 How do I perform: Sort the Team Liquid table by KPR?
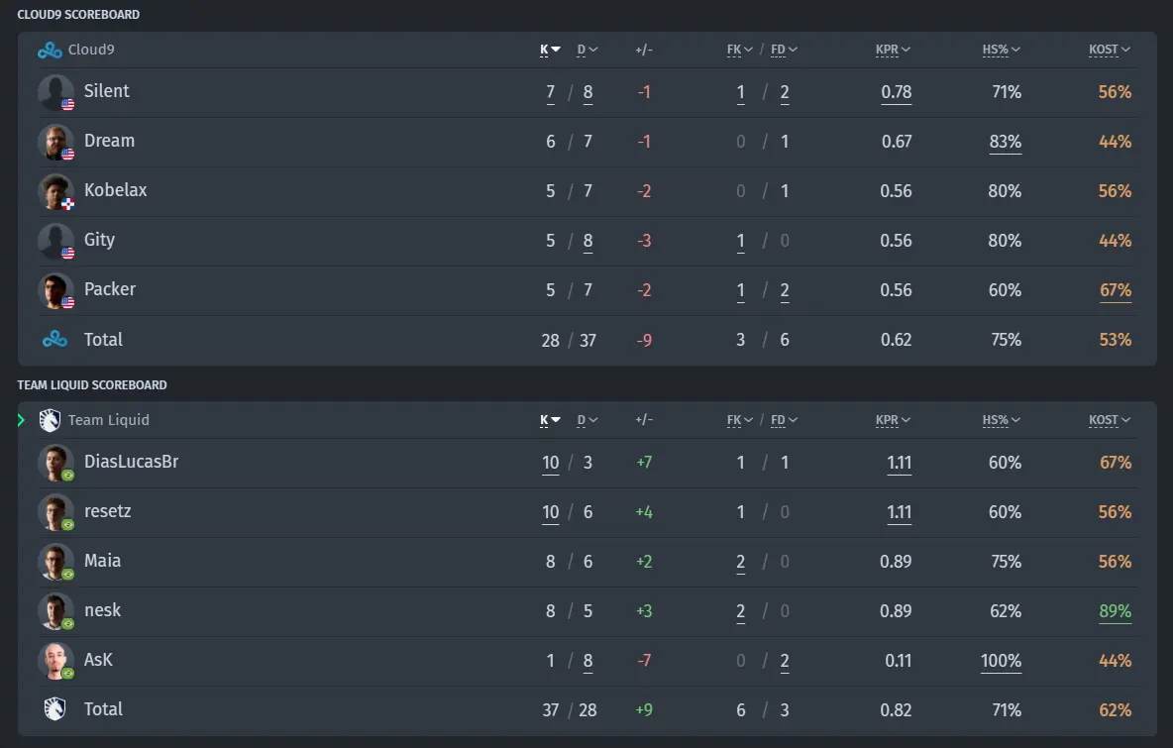(893, 420)
